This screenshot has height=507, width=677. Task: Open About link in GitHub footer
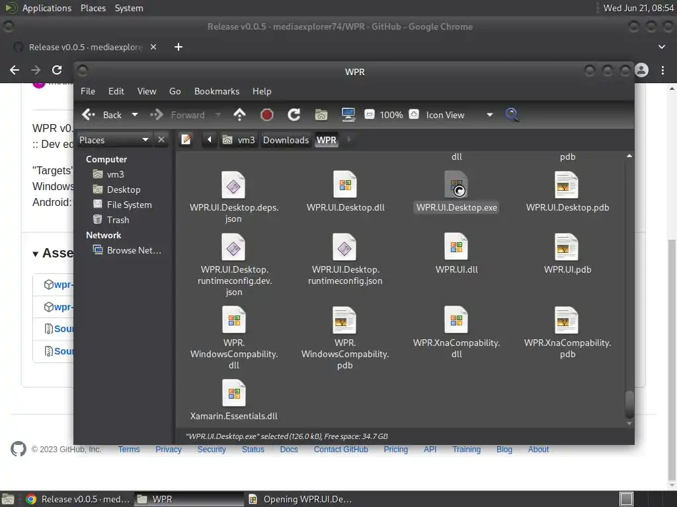point(538,449)
